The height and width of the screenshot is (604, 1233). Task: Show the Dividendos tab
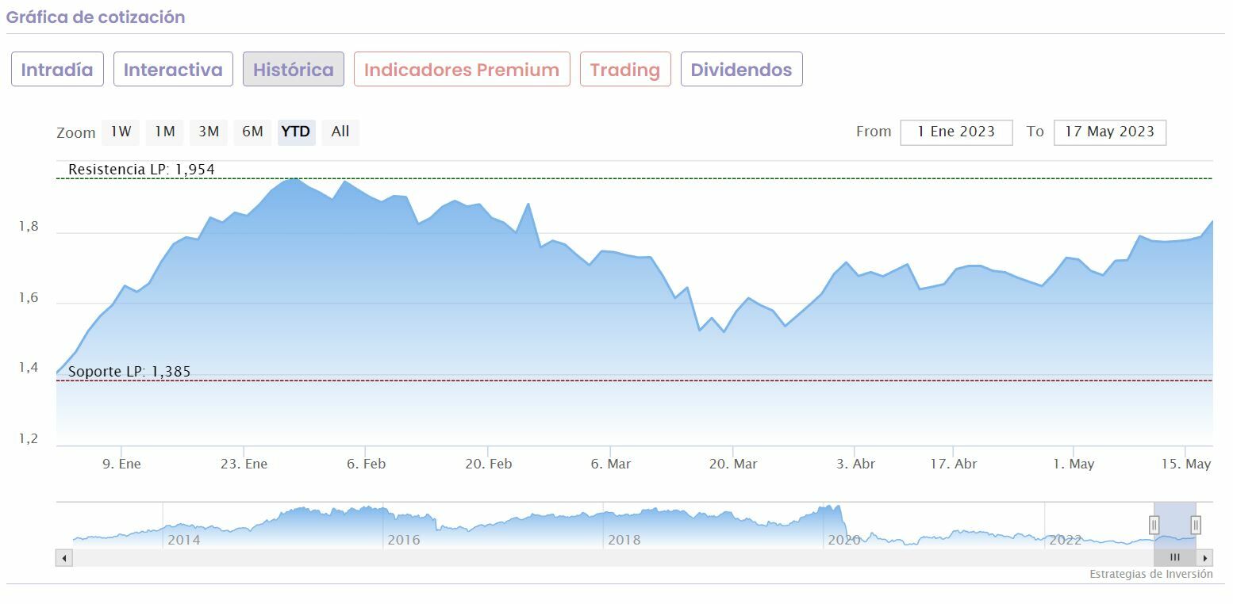pyautogui.click(x=741, y=70)
